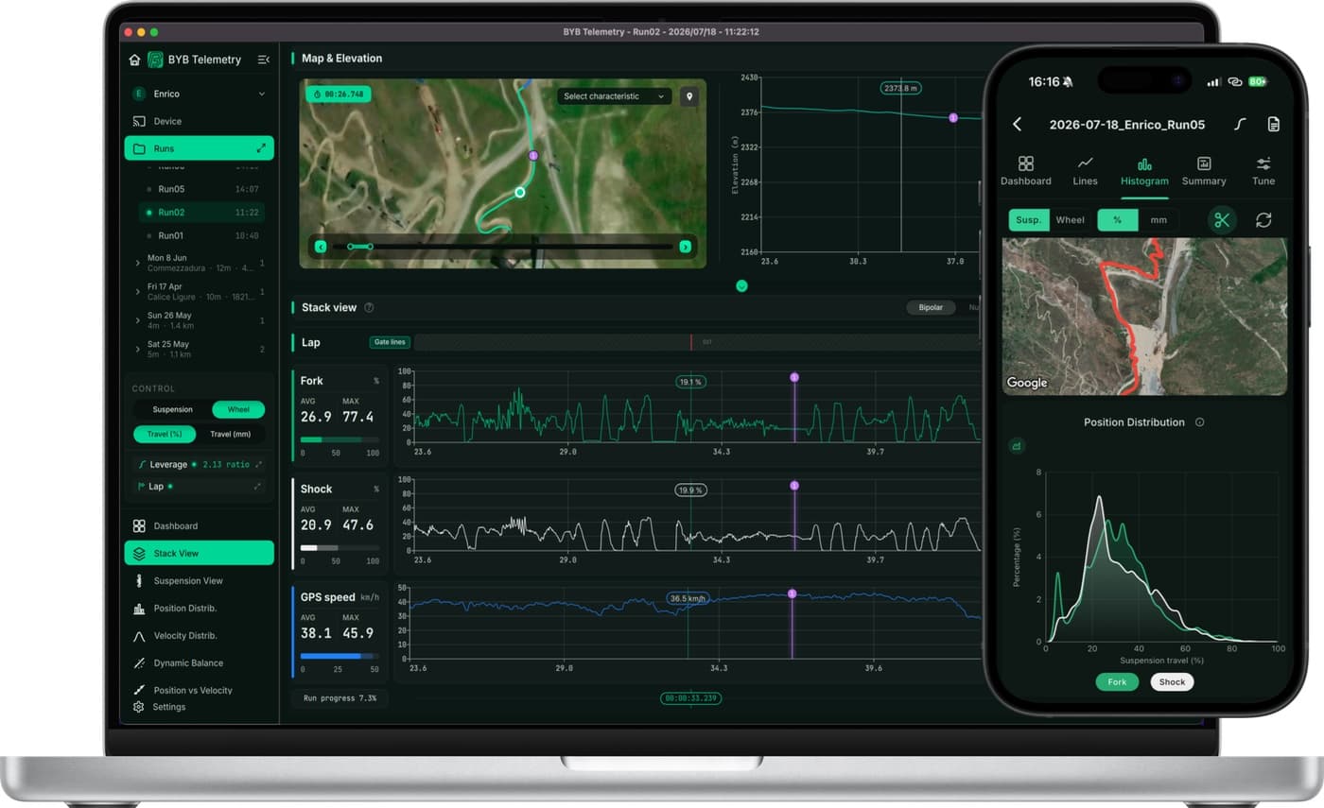Select Run02 in the runs list
The image size is (1324, 808).
point(201,213)
